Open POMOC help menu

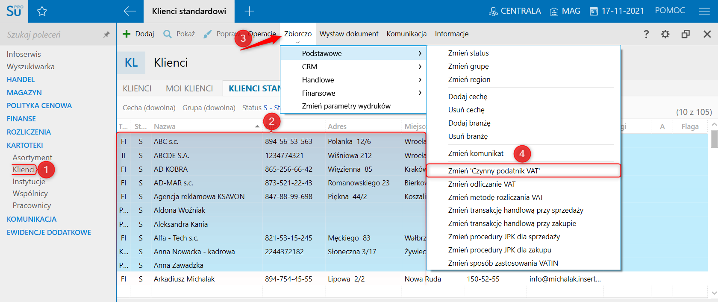670,11
